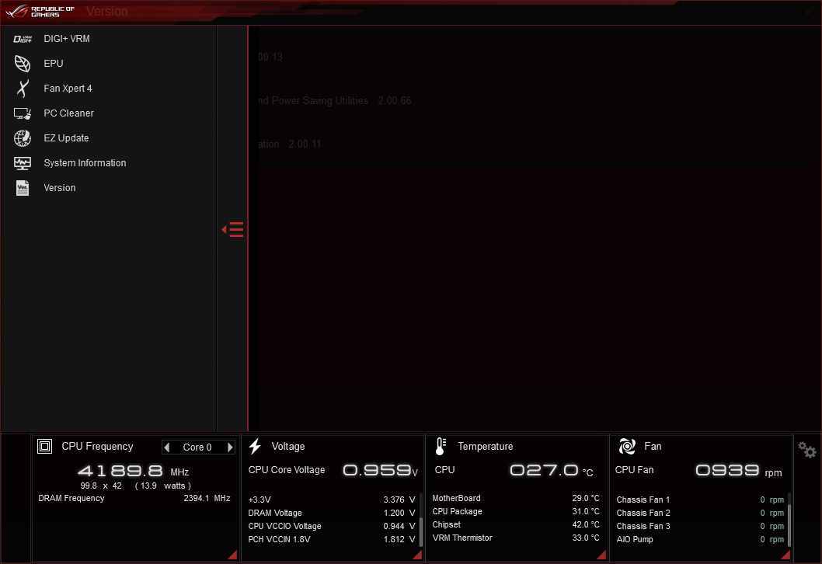Viewport: 822px width, 564px height.
Task: Click the PC Cleaner monitor icon
Action: tap(23, 113)
